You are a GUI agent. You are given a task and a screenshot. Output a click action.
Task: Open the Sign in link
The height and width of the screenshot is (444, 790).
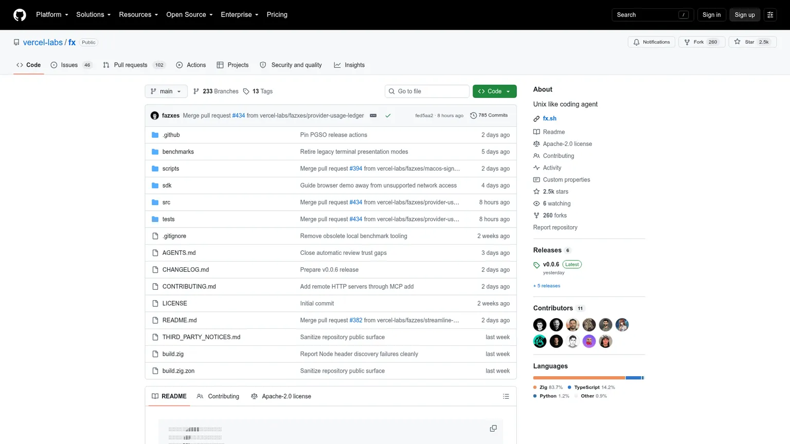click(711, 15)
